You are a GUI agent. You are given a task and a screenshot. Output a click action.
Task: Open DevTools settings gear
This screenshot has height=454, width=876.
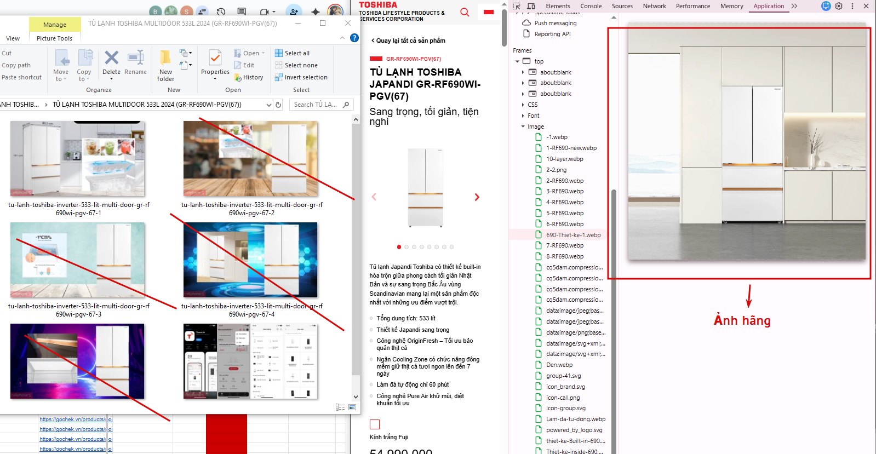click(839, 6)
